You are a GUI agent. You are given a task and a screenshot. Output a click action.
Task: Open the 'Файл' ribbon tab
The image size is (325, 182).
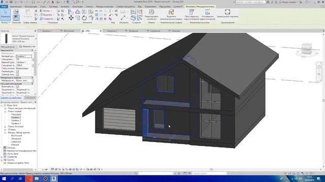click(4, 7)
